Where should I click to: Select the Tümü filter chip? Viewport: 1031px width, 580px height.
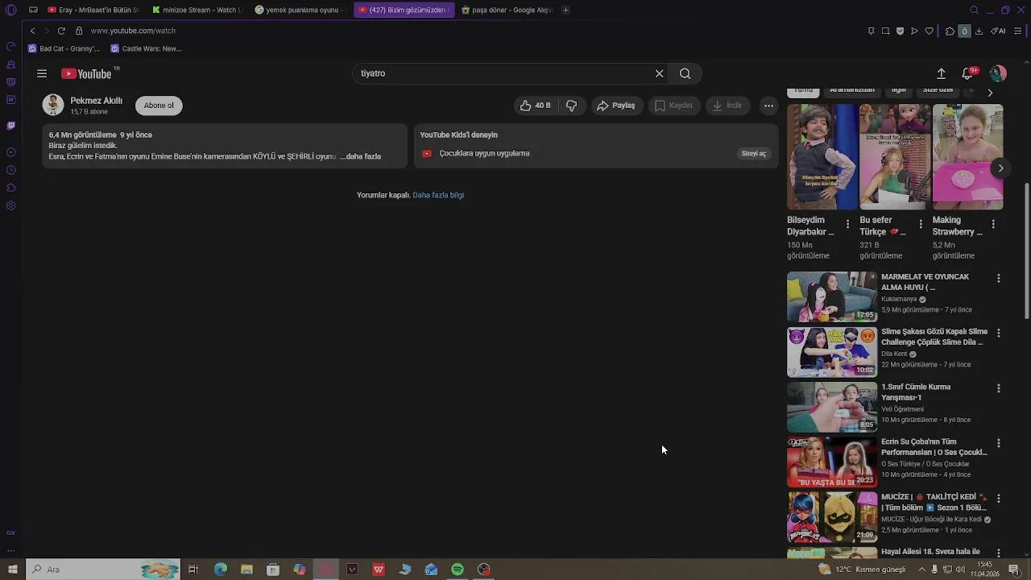[804, 92]
